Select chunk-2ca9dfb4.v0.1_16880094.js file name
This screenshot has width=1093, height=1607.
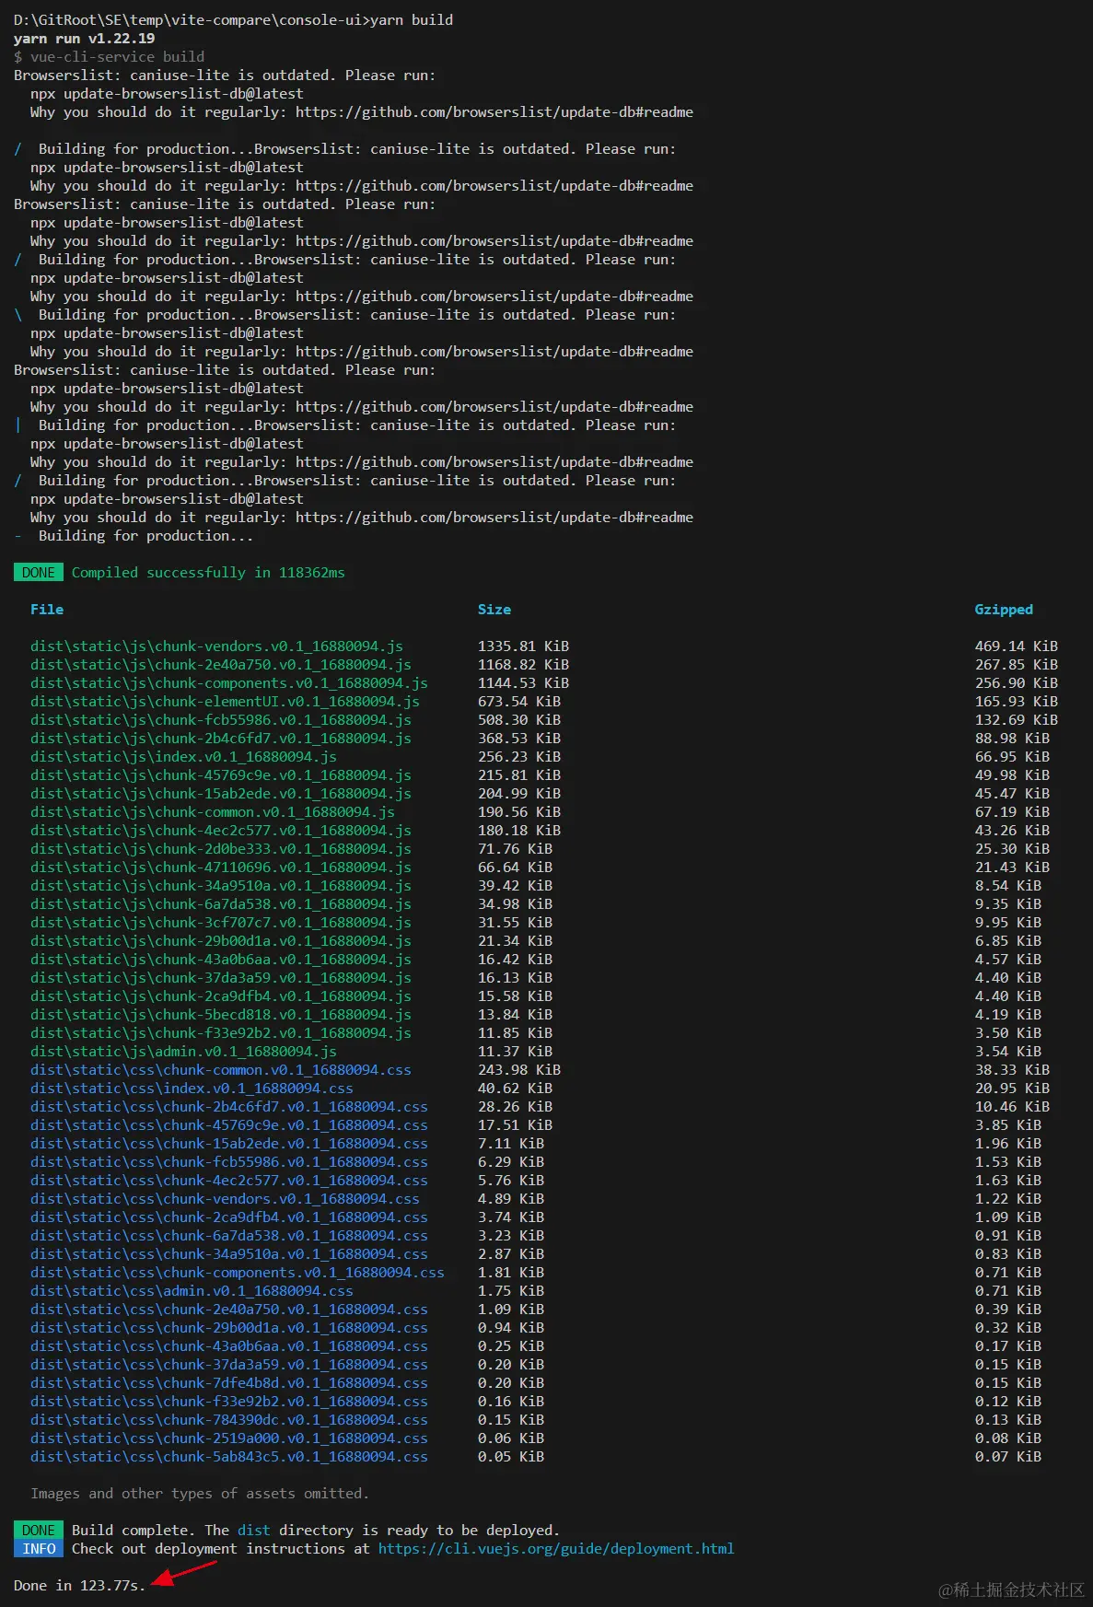[221, 996]
